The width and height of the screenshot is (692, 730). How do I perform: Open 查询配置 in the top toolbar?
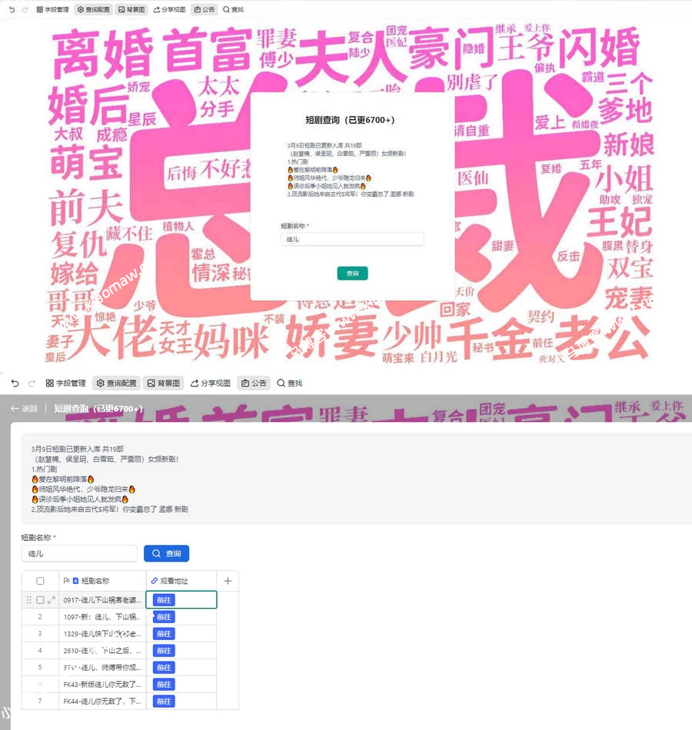pyautogui.click(x=93, y=9)
